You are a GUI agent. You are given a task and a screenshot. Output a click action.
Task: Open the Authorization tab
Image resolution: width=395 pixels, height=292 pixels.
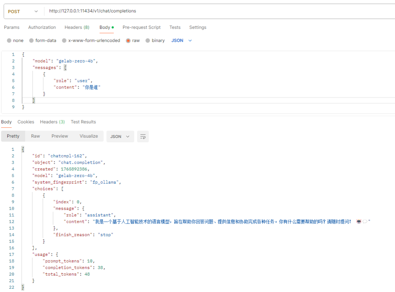point(42,27)
